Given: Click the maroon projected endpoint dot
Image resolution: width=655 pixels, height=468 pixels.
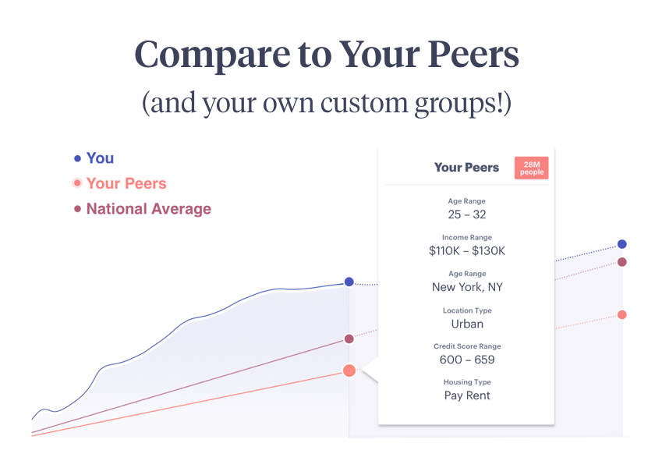Looking at the screenshot, I should coord(622,262).
